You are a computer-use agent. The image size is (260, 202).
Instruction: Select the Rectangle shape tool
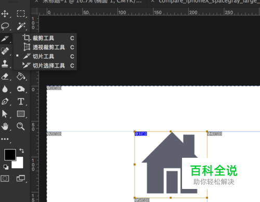21,114
